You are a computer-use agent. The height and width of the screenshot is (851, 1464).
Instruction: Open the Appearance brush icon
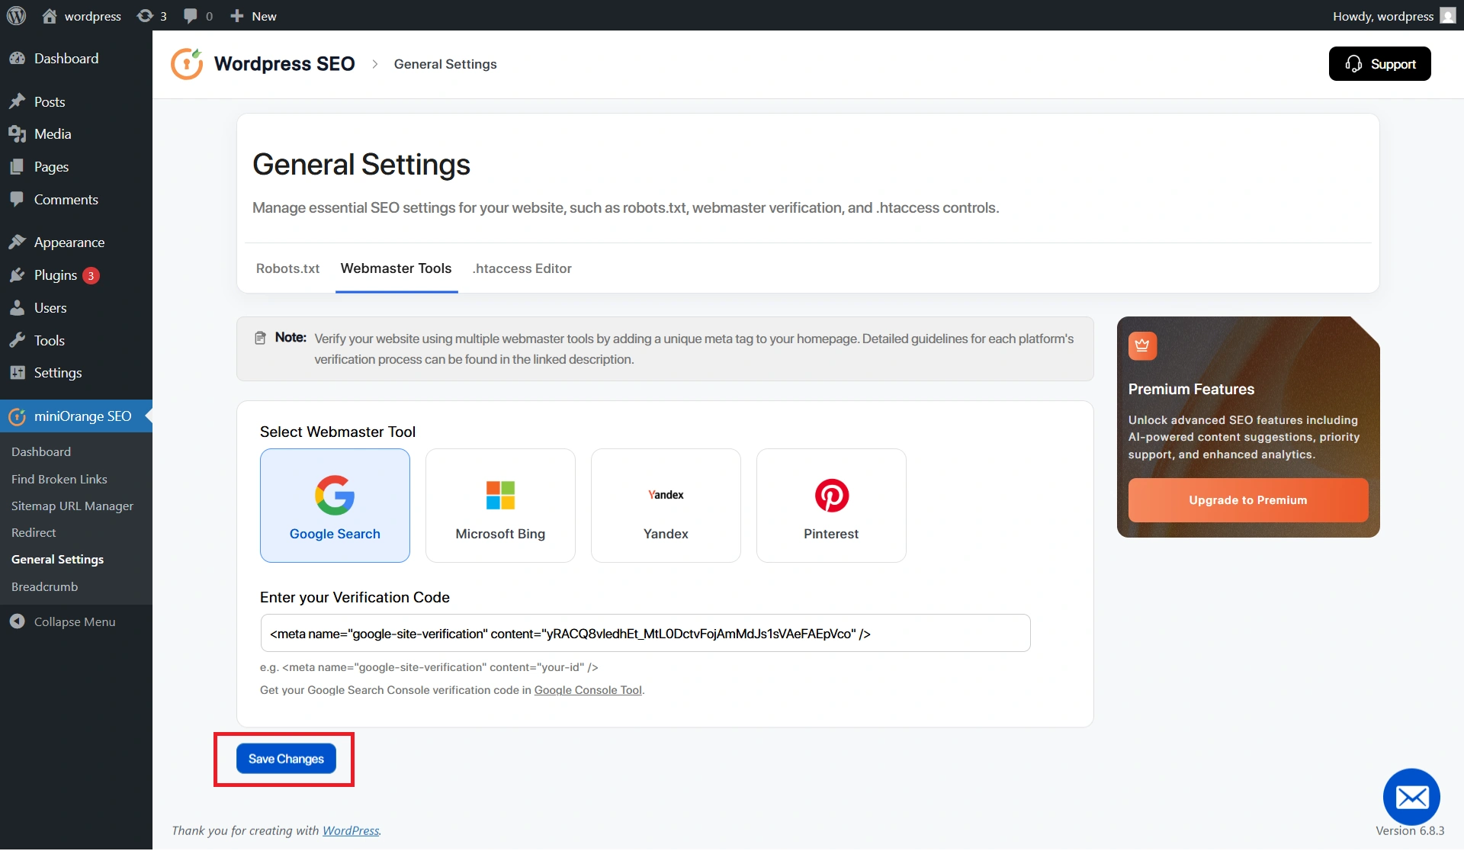18,242
